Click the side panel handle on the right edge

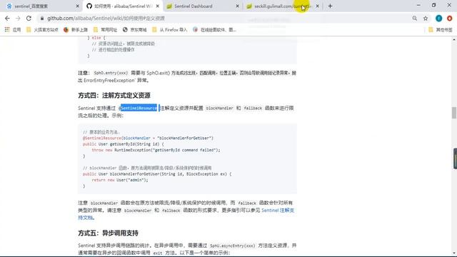click(455, 158)
